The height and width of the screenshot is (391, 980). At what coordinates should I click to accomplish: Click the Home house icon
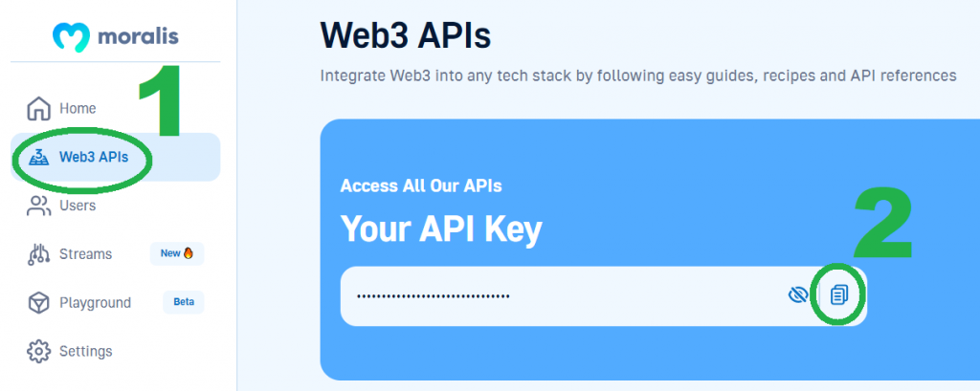38,108
